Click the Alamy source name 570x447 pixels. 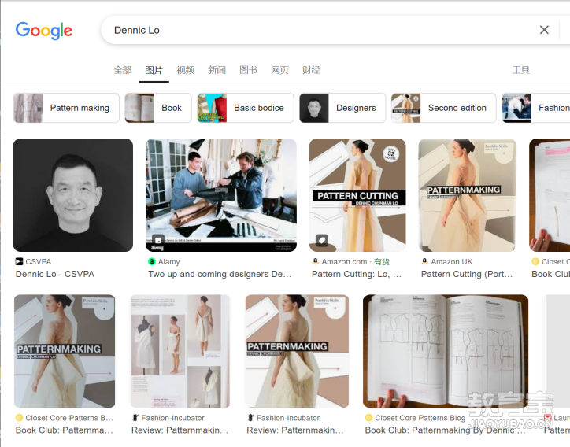click(x=168, y=261)
